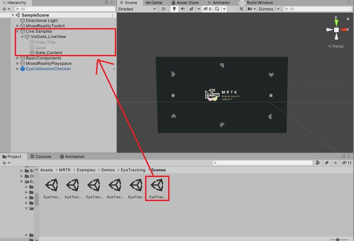Open Component Editor Tools panel icon
The width and height of the screenshot is (354, 241).
tap(241, 9)
